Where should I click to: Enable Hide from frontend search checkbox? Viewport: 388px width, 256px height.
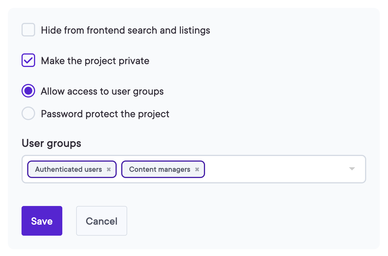point(28,30)
